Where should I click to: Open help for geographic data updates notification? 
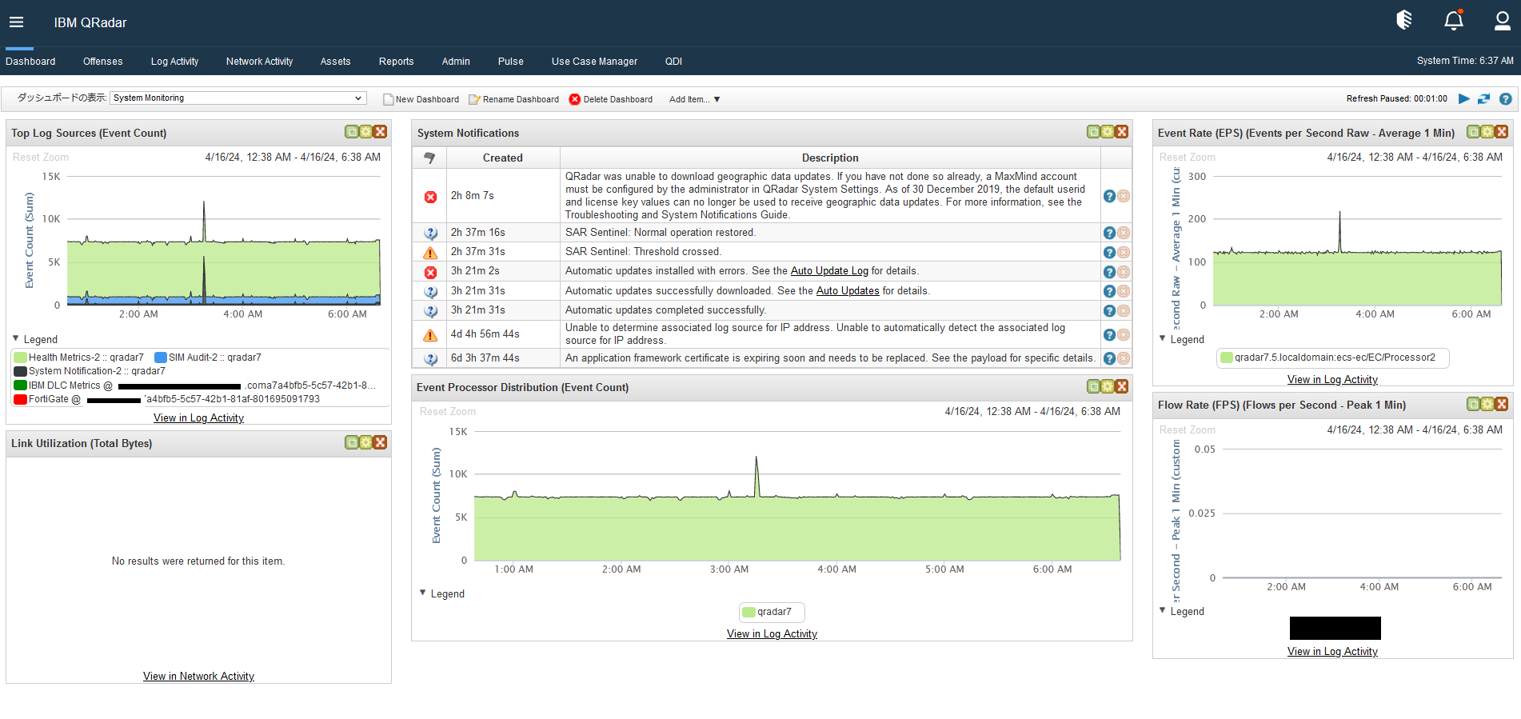pyautogui.click(x=1109, y=196)
